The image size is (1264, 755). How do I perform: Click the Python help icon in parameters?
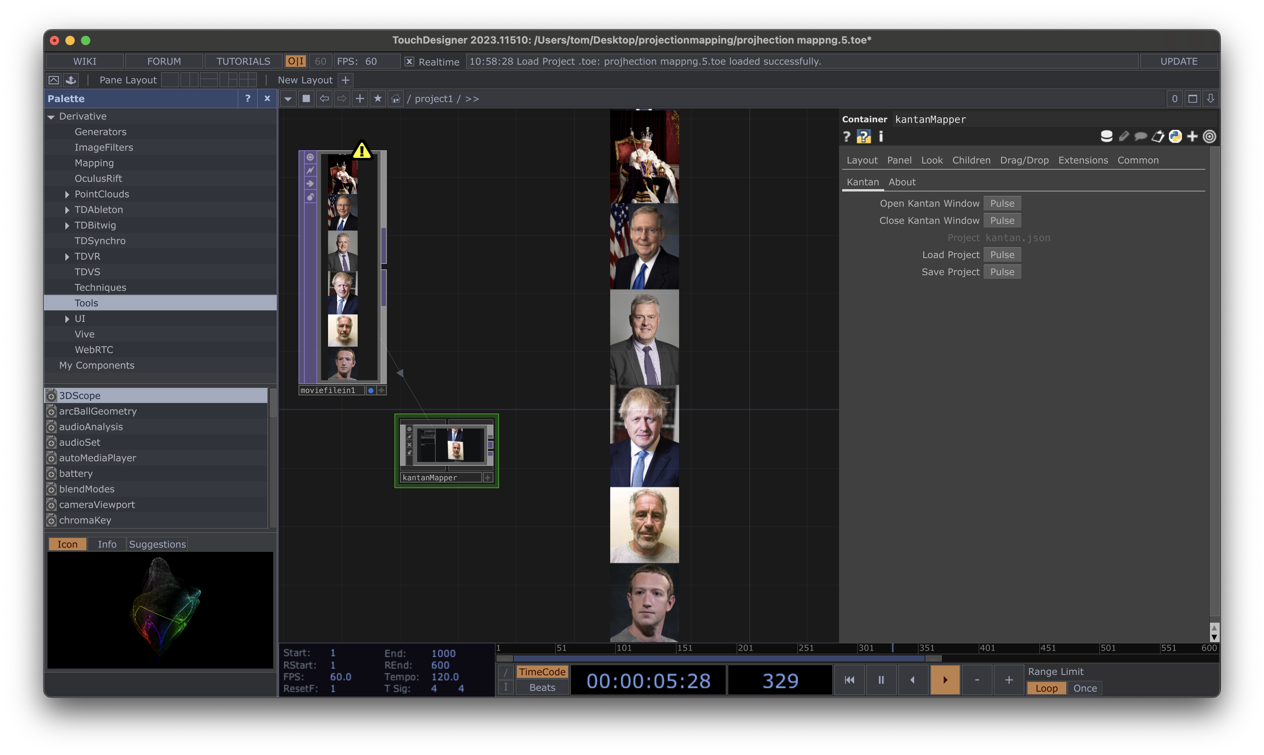(863, 136)
